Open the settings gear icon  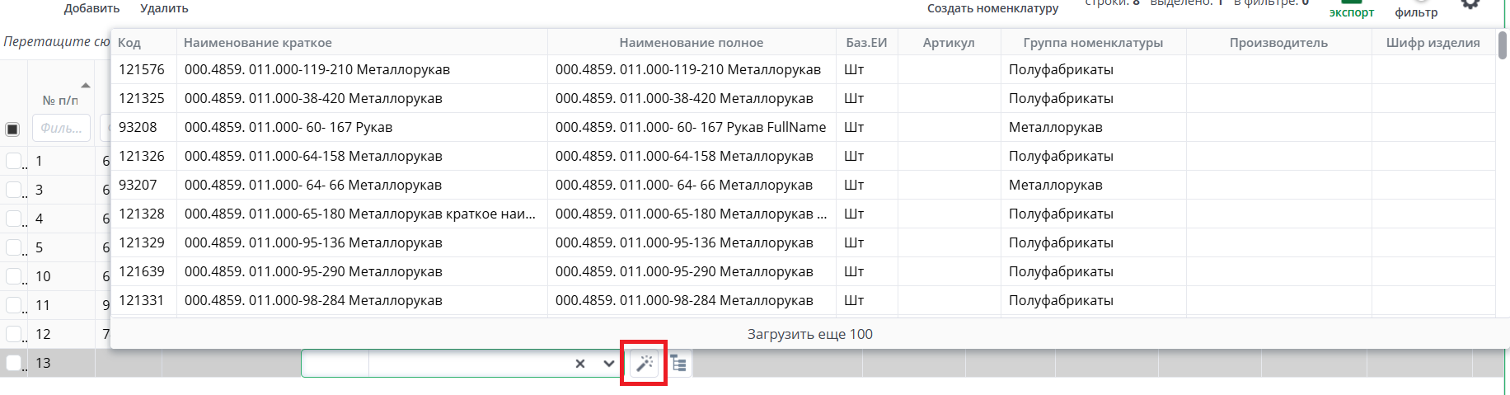[1470, 4]
